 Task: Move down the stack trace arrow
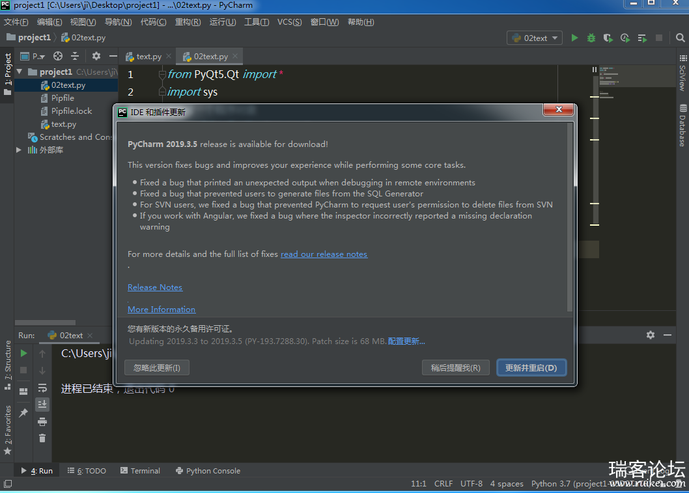tap(42, 371)
